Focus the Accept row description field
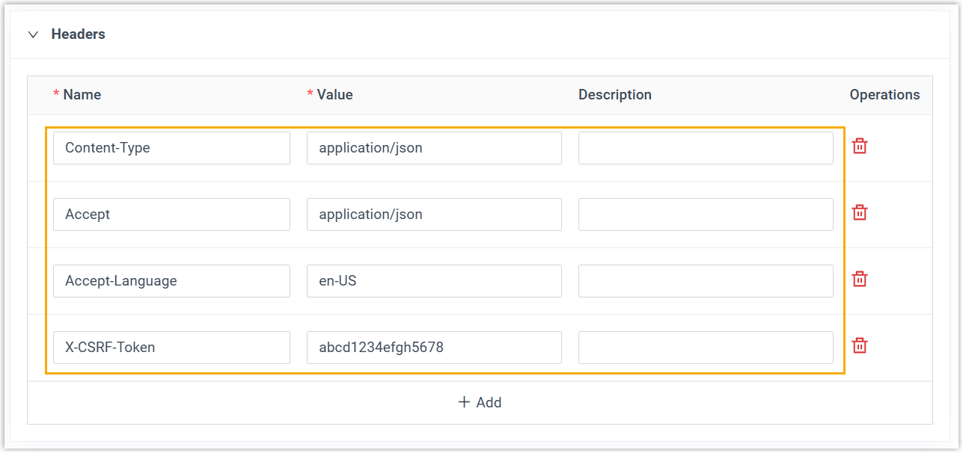The width and height of the screenshot is (963, 453). click(x=705, y=215)
